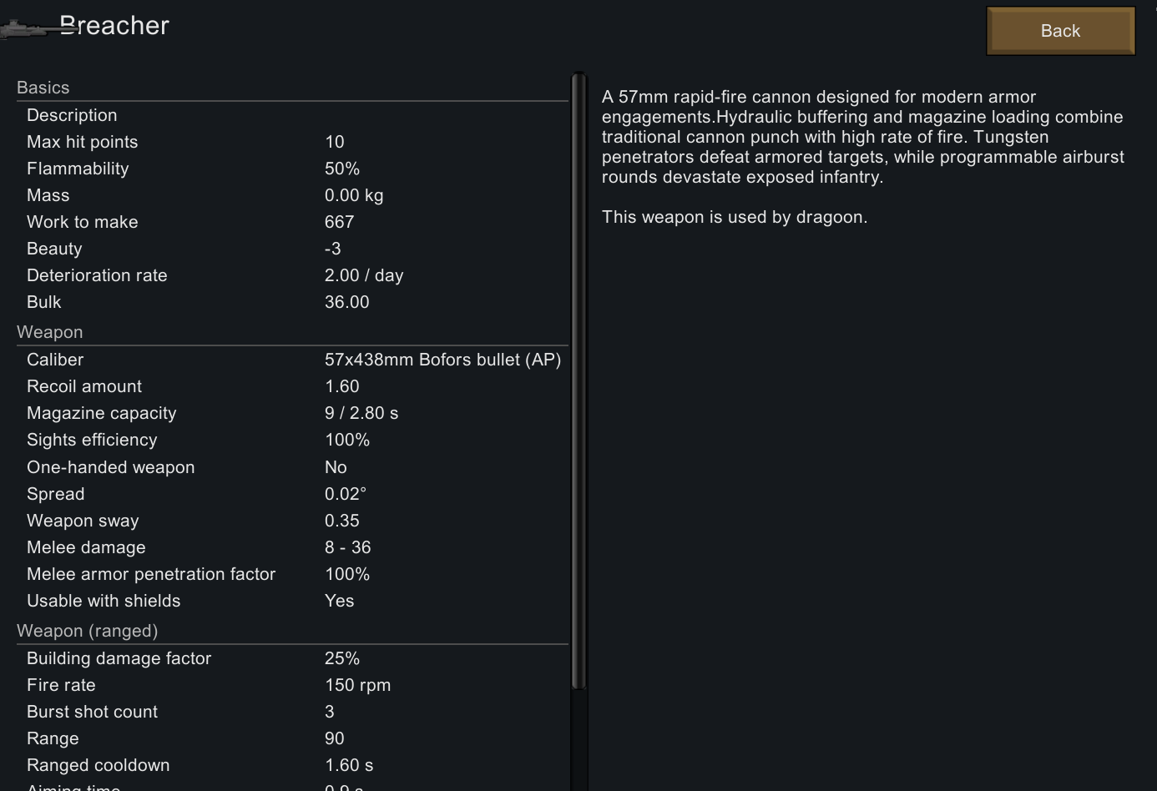Select the Description row

click(x=292, y=115)
